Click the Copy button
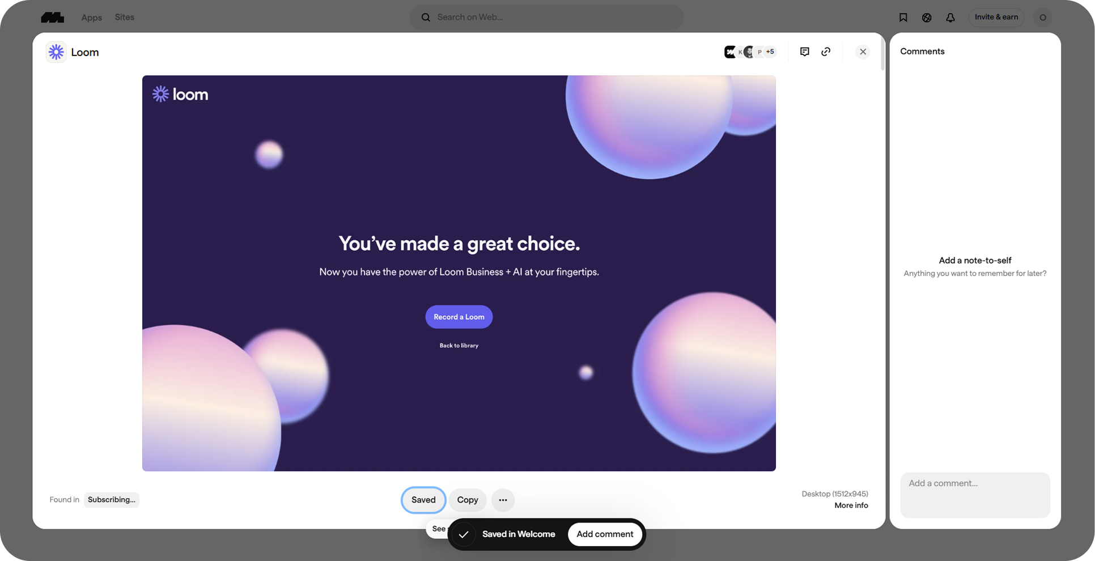The image size is (1095, 561). pyautogui.click(x=468, y=500)
